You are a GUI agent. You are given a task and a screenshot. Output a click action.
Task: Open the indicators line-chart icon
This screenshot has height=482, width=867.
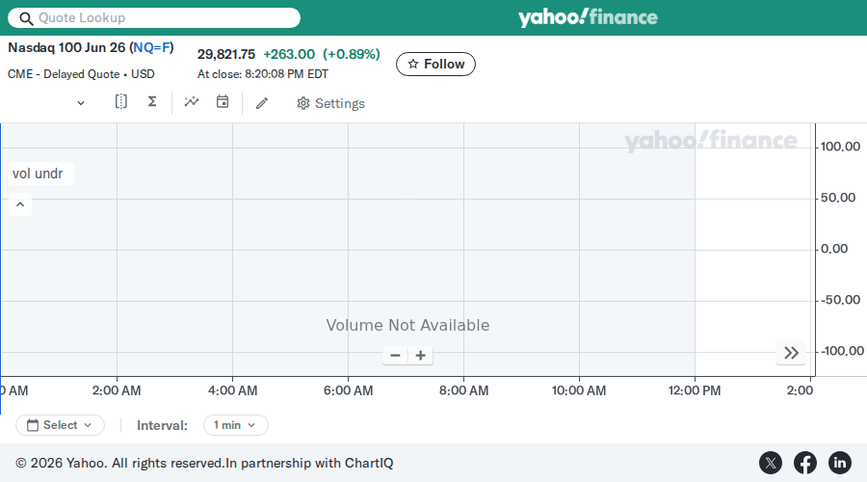(x=192, y=102)
